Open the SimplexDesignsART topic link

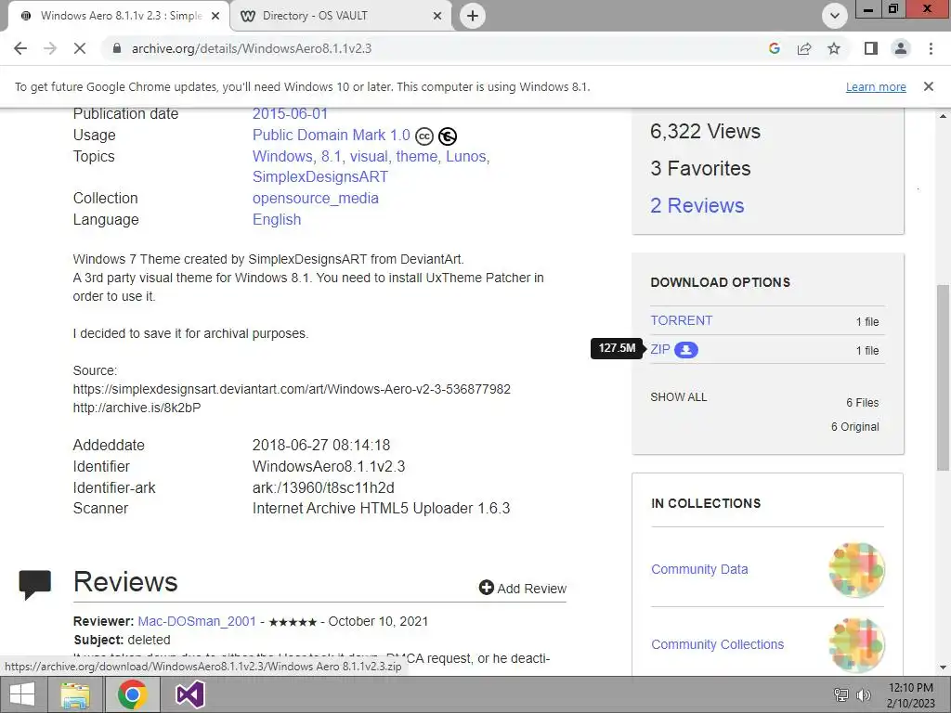pyautogui.click(x=320, y=177)
